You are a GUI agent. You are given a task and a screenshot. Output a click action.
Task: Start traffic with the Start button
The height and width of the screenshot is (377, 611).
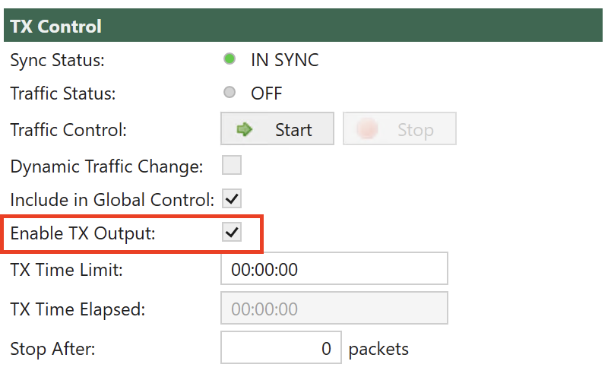(x=277, y=128)
